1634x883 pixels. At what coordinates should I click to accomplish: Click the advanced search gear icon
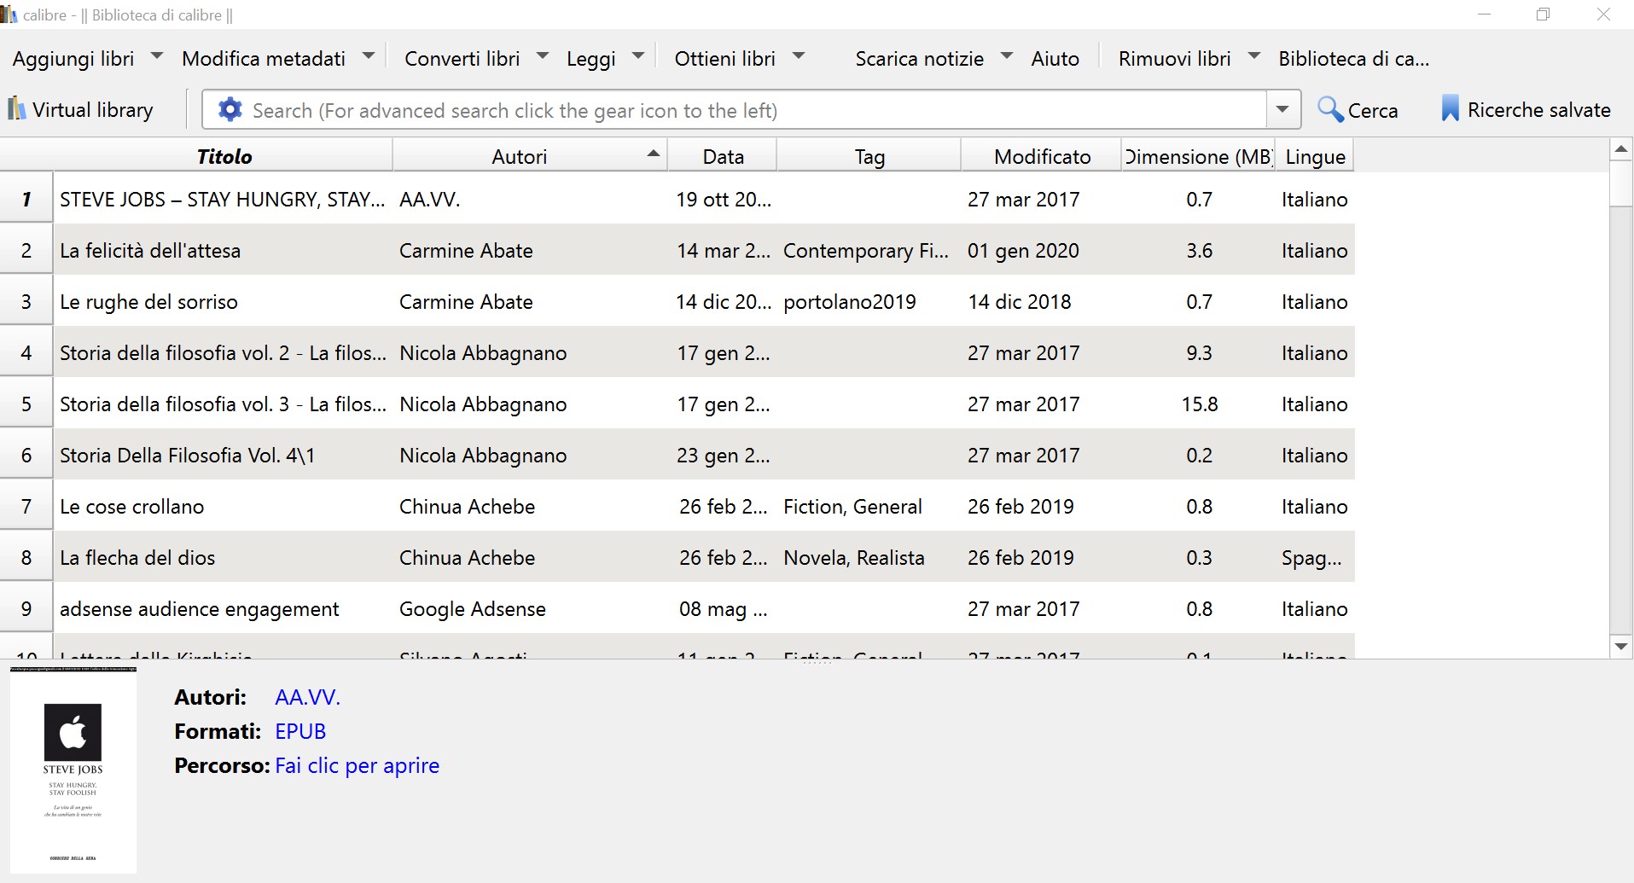pos(230,110)
